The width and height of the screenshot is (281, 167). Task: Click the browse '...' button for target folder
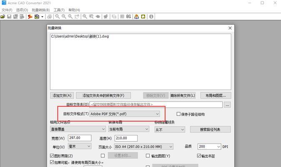click(x=227, y=105)
